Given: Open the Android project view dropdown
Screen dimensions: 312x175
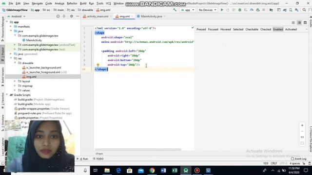Looking at the screenshot, I should pyautogui.click(x=16, y=16).
